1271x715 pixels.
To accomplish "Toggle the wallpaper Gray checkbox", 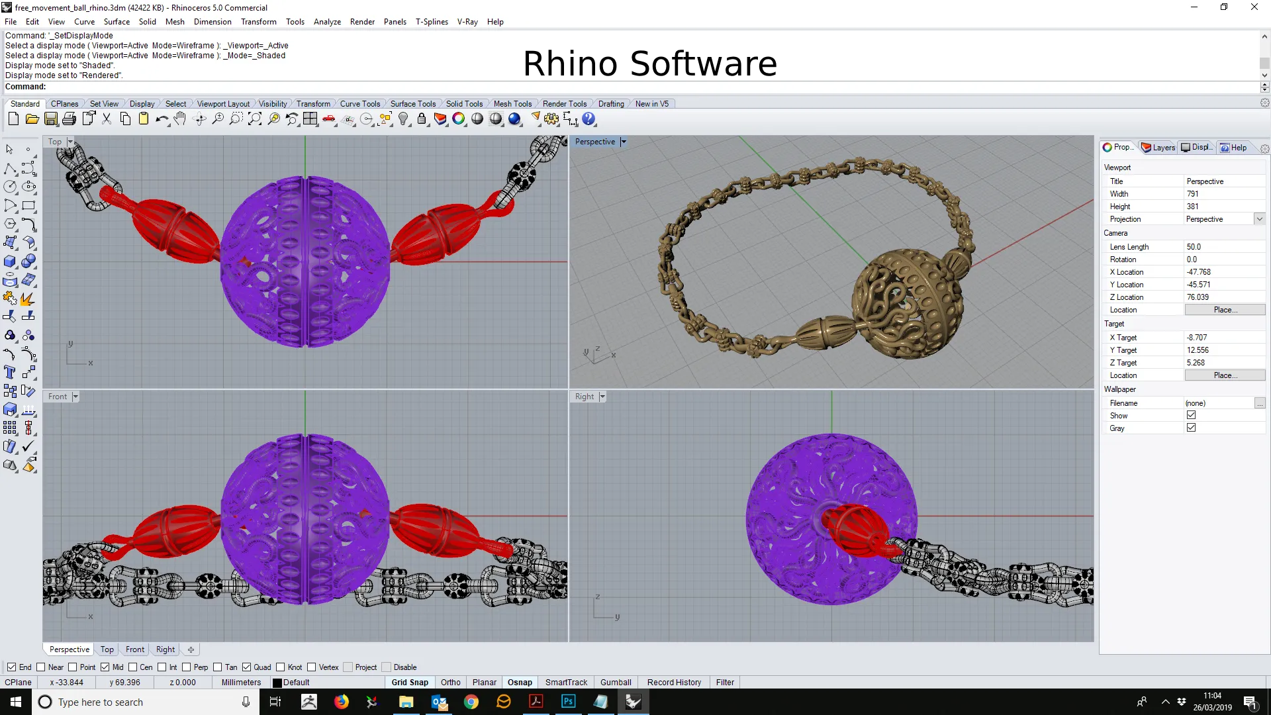I will pyautogui.click(x=1191, y=428).
